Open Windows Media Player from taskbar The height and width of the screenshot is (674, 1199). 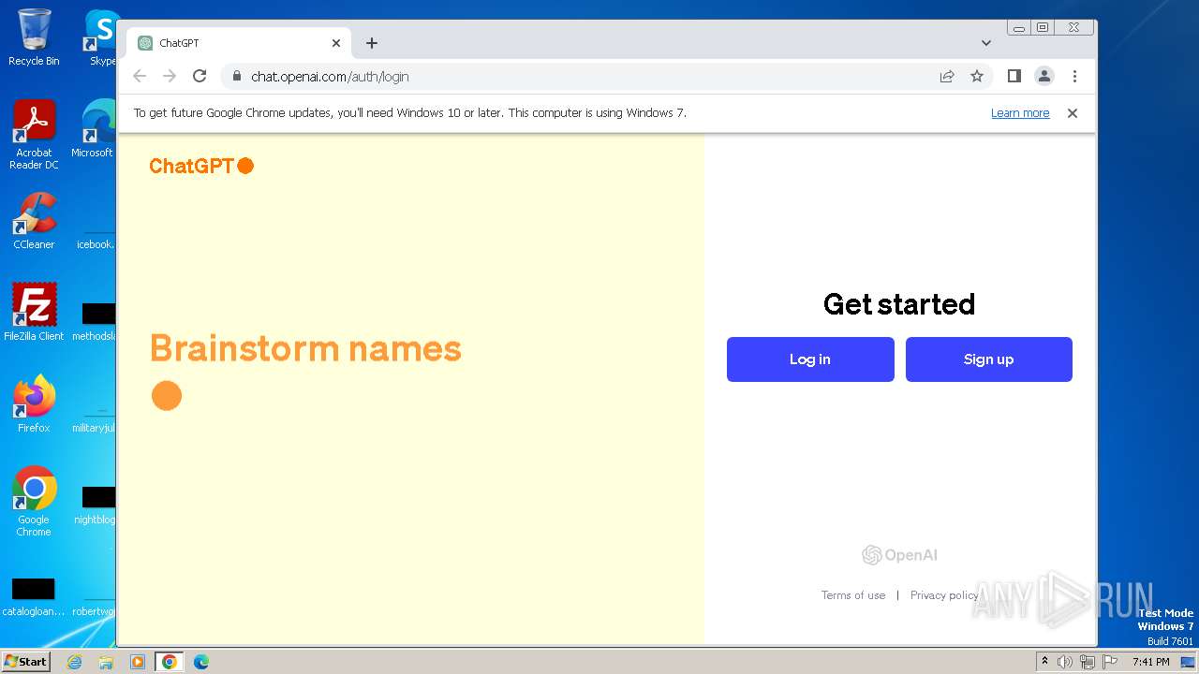pos(138,662)
